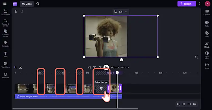Image resolution: width=212 pixels, height=110 pixels.
Task: Select the crop tool
Action: tap(115, 12)
